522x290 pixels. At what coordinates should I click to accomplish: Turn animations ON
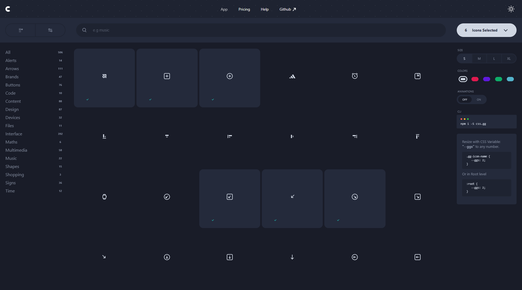coord(479,99)
